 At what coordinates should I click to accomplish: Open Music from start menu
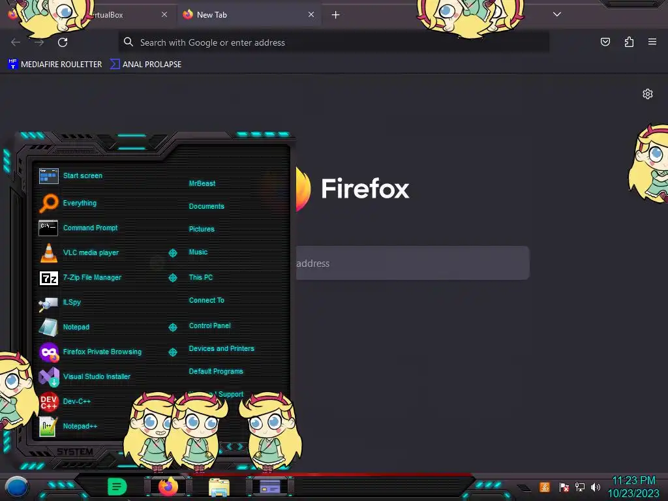(198, 252)
